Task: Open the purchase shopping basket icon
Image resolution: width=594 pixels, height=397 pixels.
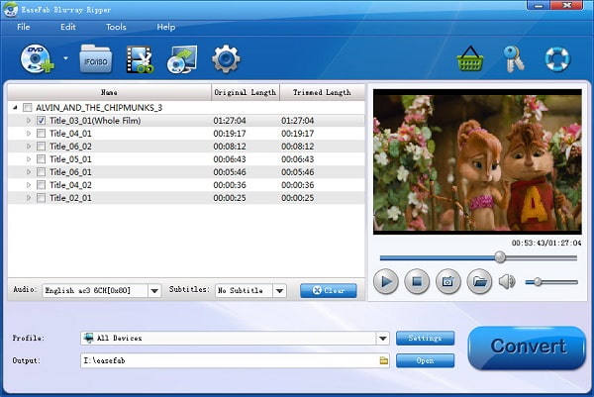Action: point(470,59)
